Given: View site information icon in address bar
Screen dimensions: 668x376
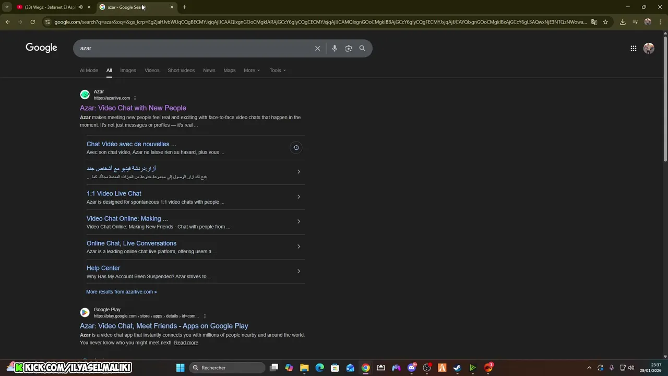Looking at the screenshot, I should pos(47,22).
